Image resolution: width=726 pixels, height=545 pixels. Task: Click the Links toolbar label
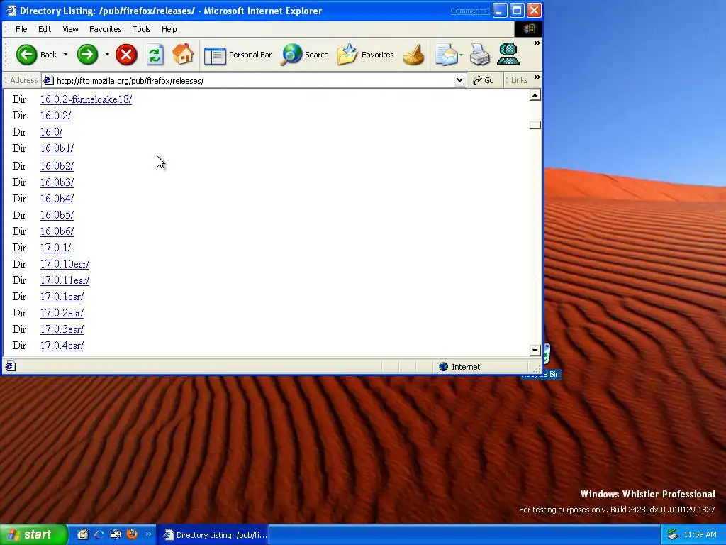point(519,81)
